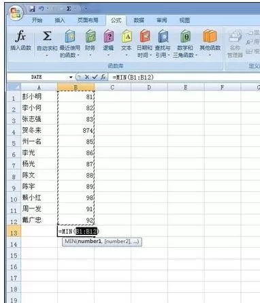Click into the formula bar showing =MIN(B1:B12)
260x303 pixels.
tap(184, 77)
